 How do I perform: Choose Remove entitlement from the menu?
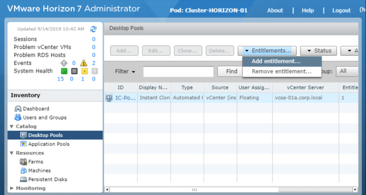[281, 71]
